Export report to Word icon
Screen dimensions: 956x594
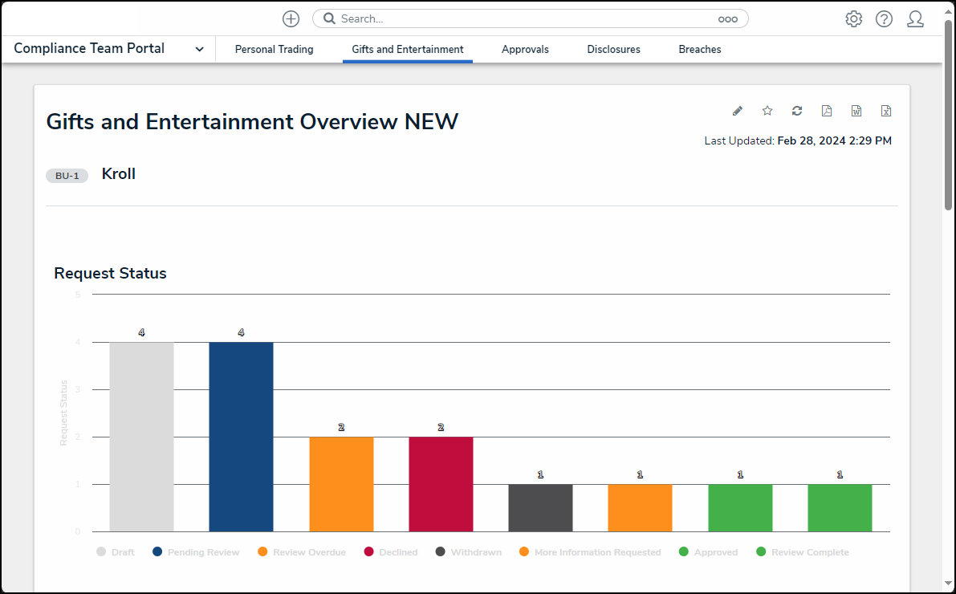point(856,111)
